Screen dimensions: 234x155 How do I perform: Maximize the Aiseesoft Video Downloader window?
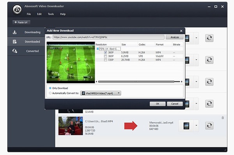pyautogui.click(x=216, y=7)
